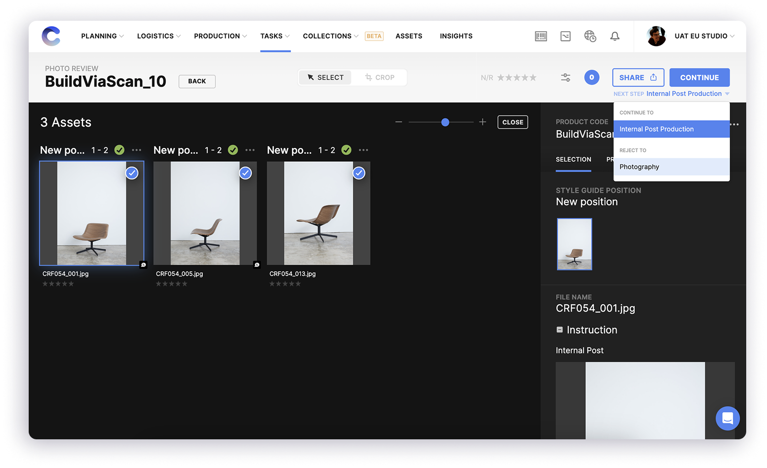Rate CRF054_013.jpg with stars
Screen dimensions: 767x468
click(285, 284)
